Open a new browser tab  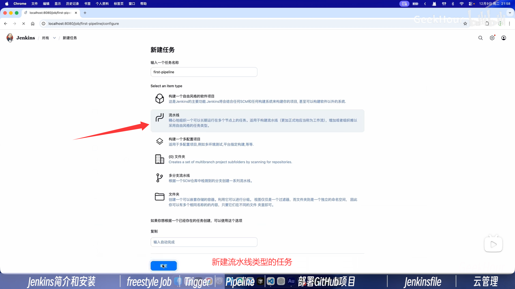(x=85, y=13)
